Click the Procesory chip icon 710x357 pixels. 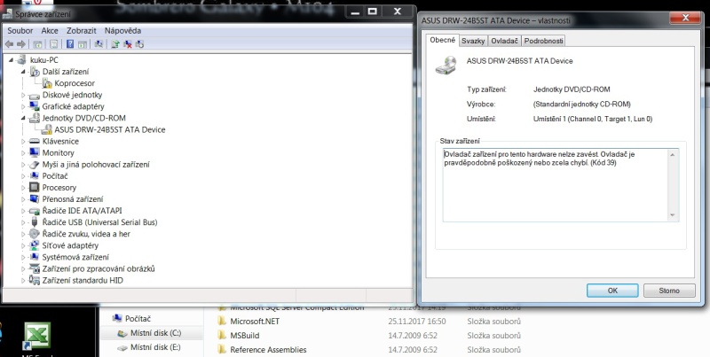coord(34,187)
